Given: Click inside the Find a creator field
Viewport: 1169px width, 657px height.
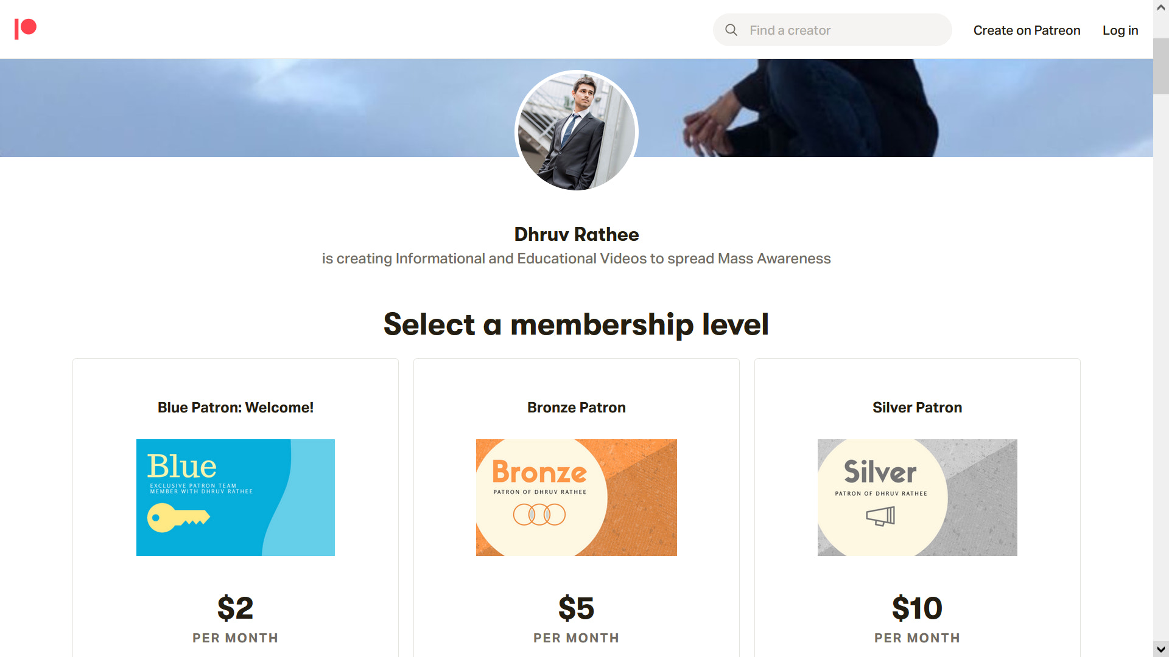Looking at the screenshot, I should point(840,30).
